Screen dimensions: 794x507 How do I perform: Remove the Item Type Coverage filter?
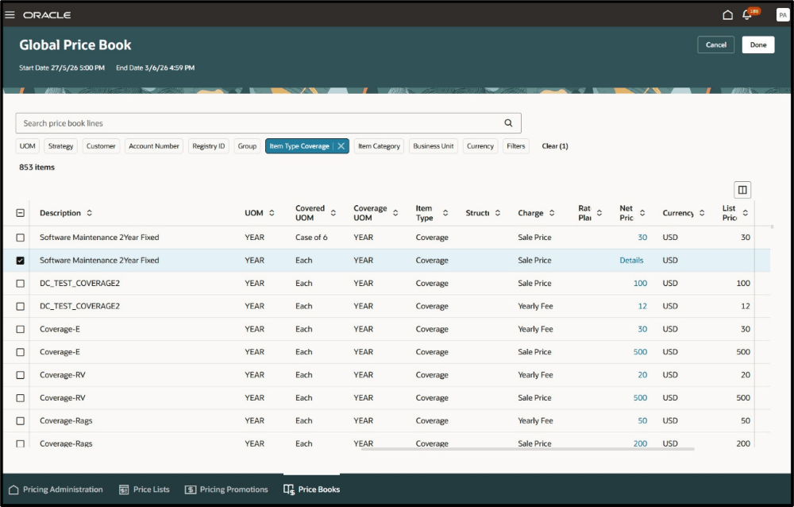[341, 146]
